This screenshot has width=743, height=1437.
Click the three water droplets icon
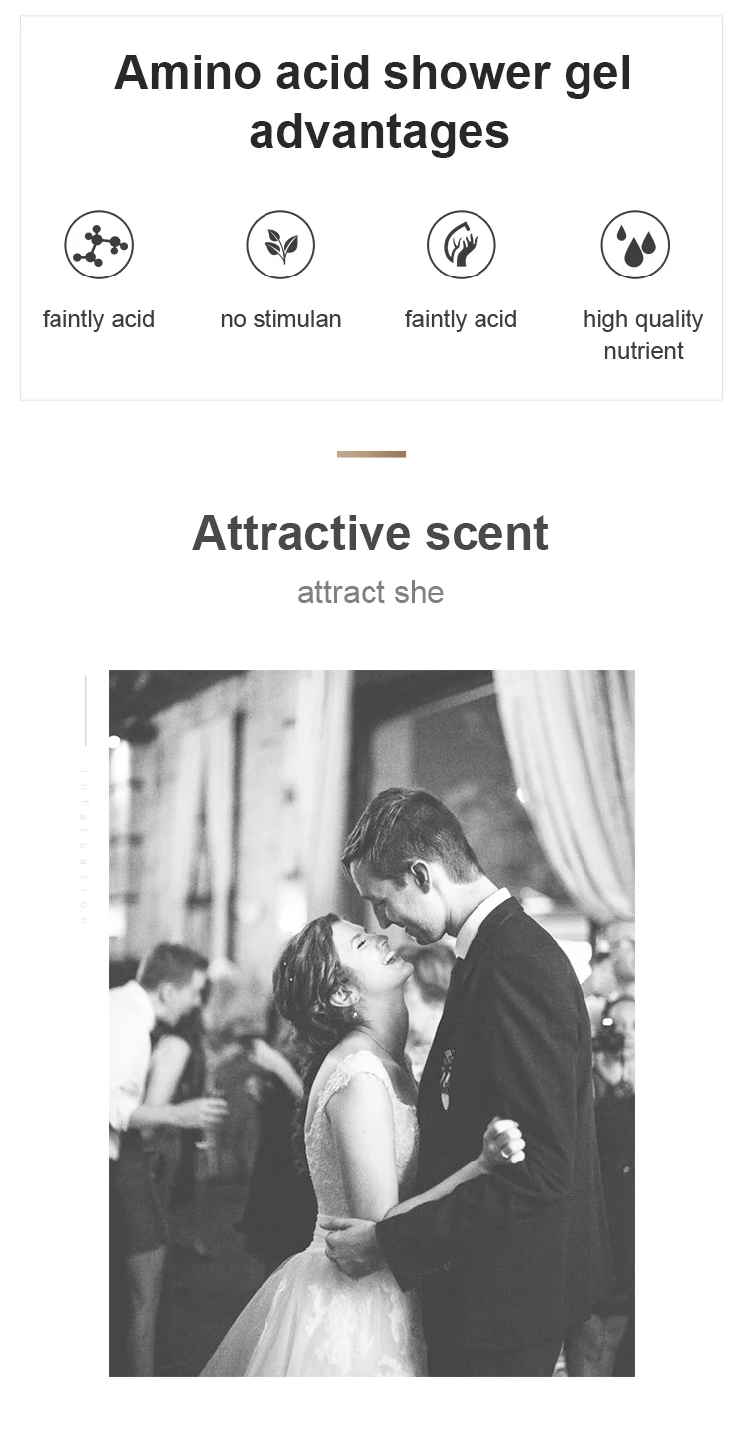(635, 245)
